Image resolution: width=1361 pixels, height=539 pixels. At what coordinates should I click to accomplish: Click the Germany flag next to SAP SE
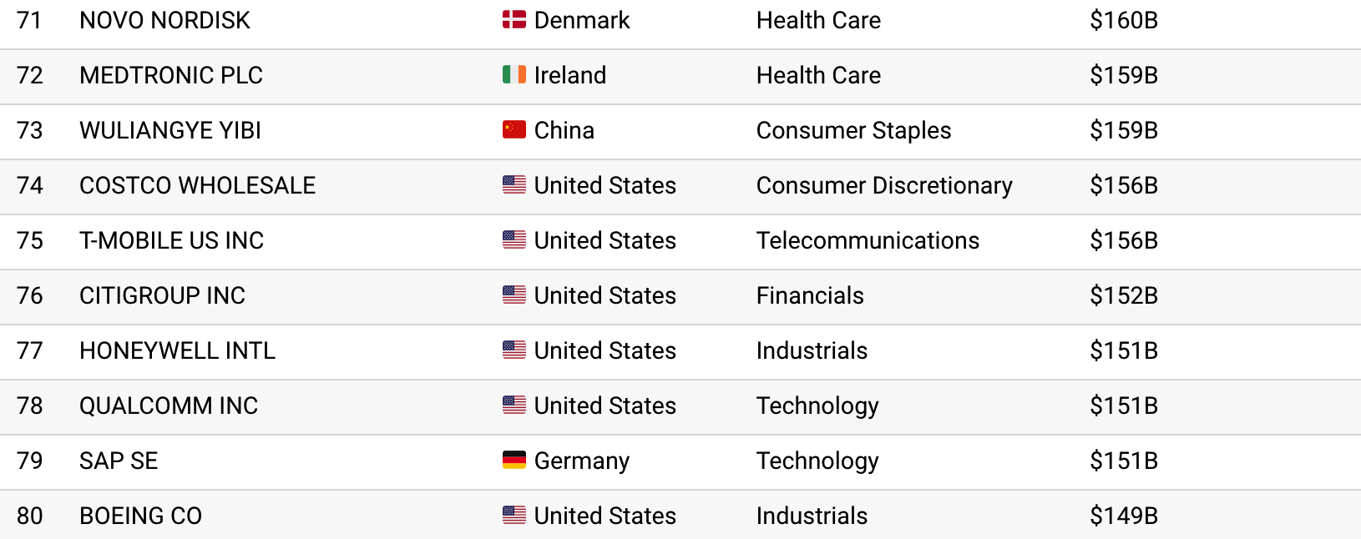point(514,461)
